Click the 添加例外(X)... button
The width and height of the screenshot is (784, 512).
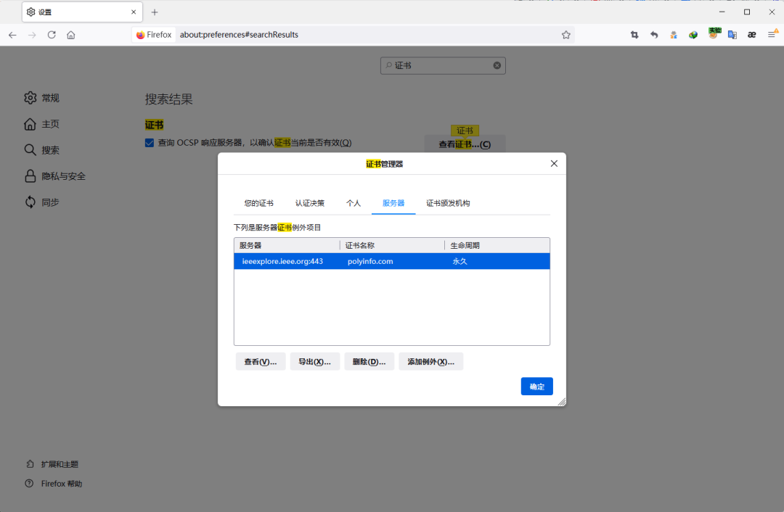[430, 362]
